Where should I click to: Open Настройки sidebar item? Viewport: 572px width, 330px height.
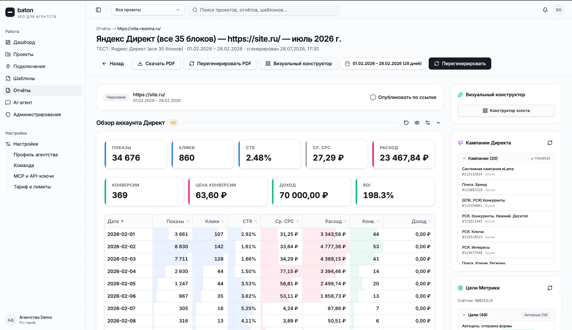point(43,144)
